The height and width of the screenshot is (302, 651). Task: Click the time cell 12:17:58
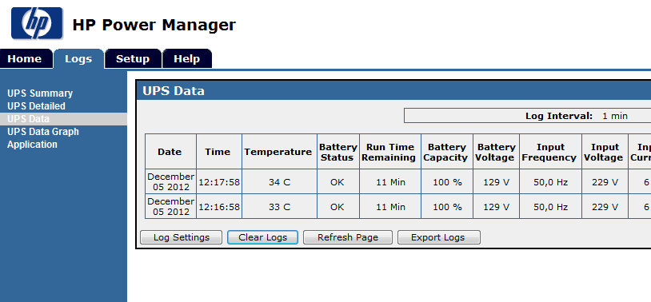click(x=219, y=181)
